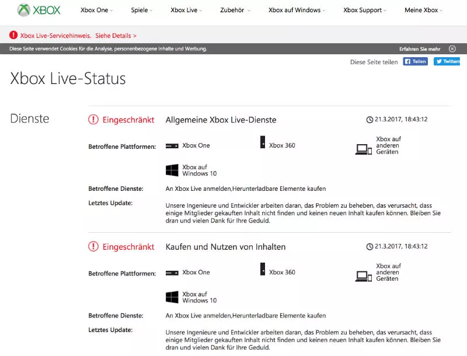Click Xbox One console icon under Kaufen und Nutzen
The image size is (467, 356).
tap(172, 273)
